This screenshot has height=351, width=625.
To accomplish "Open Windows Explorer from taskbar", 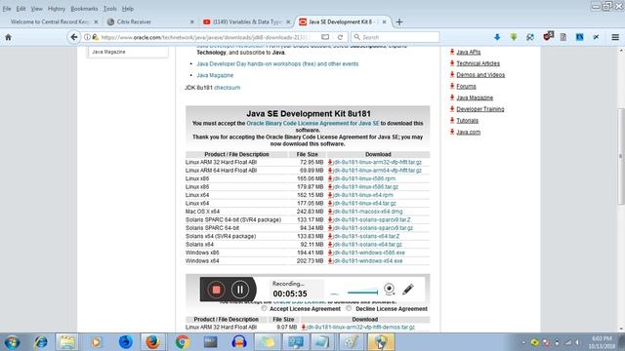I will click(67, 342).
